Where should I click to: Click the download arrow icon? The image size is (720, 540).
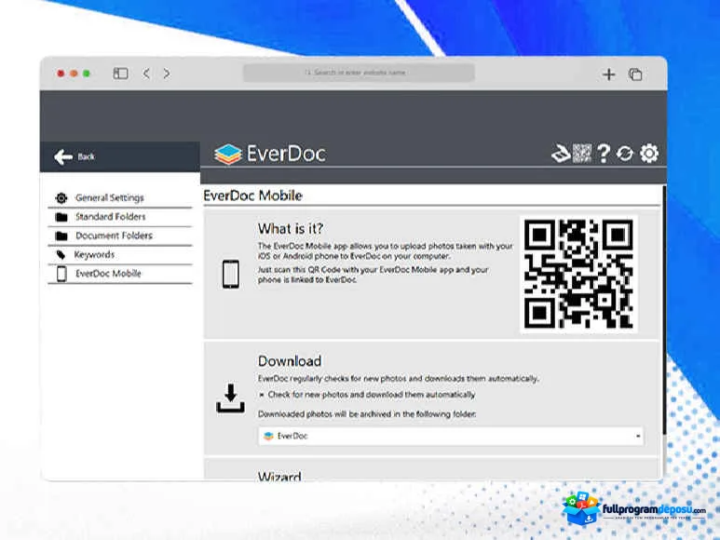[x=230, y=398]
